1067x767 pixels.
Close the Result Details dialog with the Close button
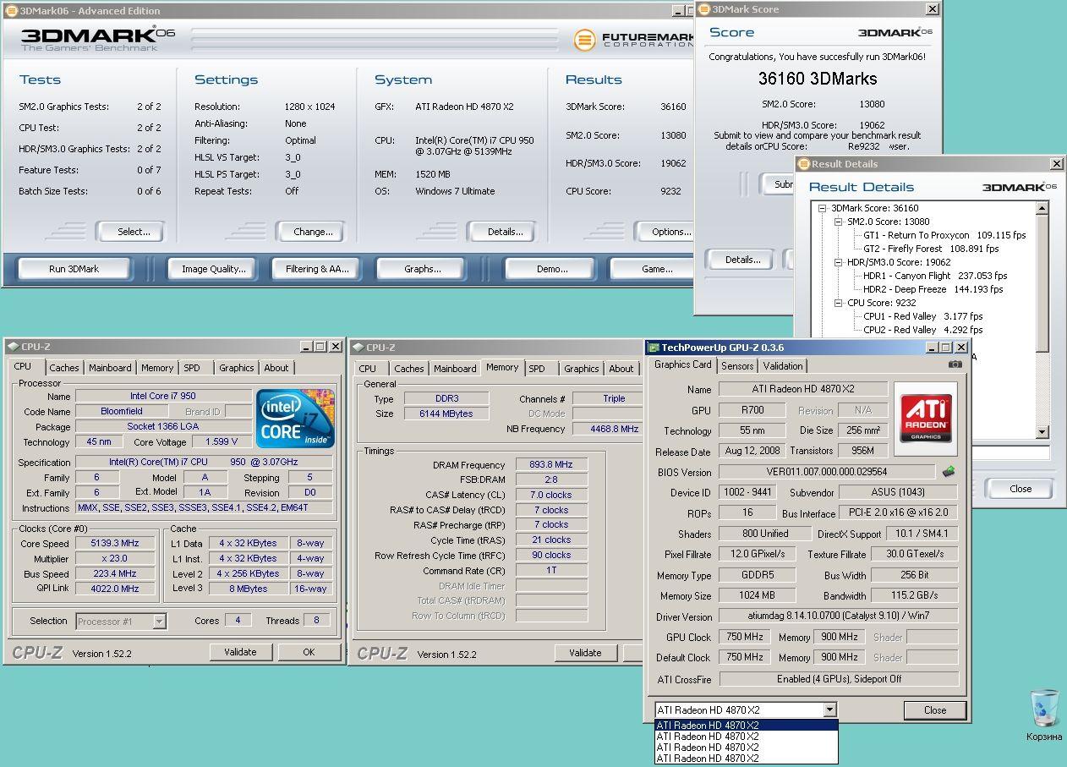coord(1020,489)
